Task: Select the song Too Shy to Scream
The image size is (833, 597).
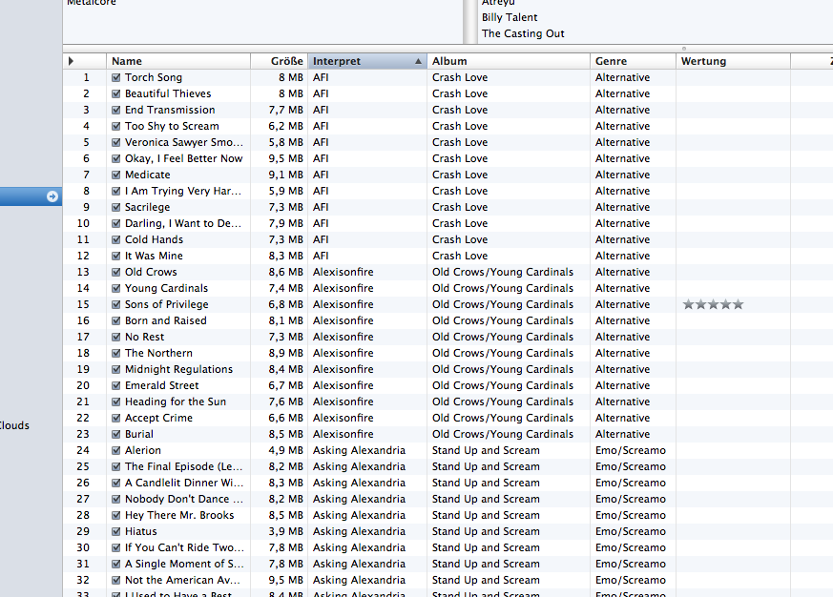Action: pyautogui.click(x=172, y=126)
